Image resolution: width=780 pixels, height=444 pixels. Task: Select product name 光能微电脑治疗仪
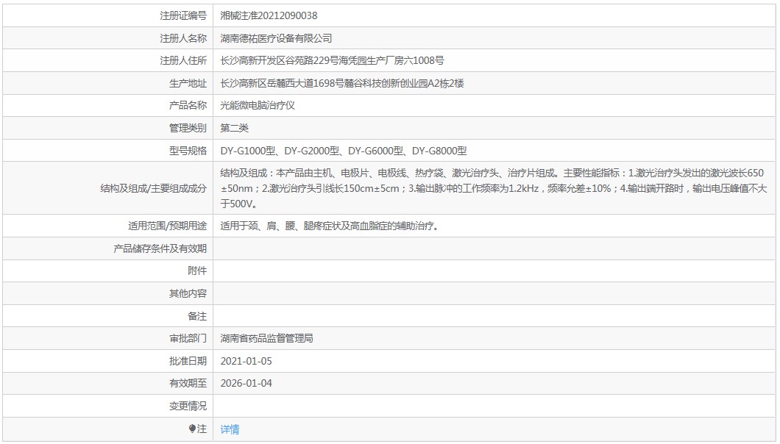(258, 105)
